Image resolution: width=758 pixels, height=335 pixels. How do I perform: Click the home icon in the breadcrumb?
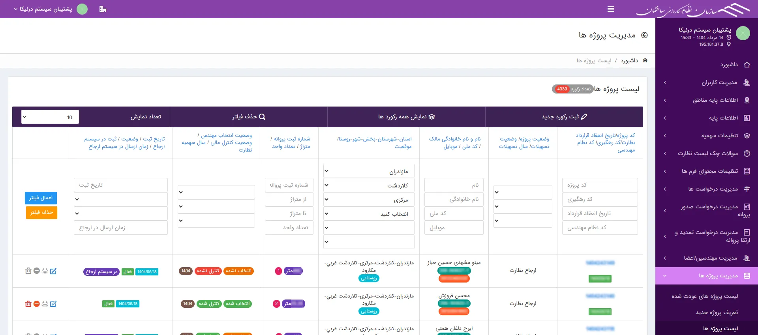coord(645,60)
